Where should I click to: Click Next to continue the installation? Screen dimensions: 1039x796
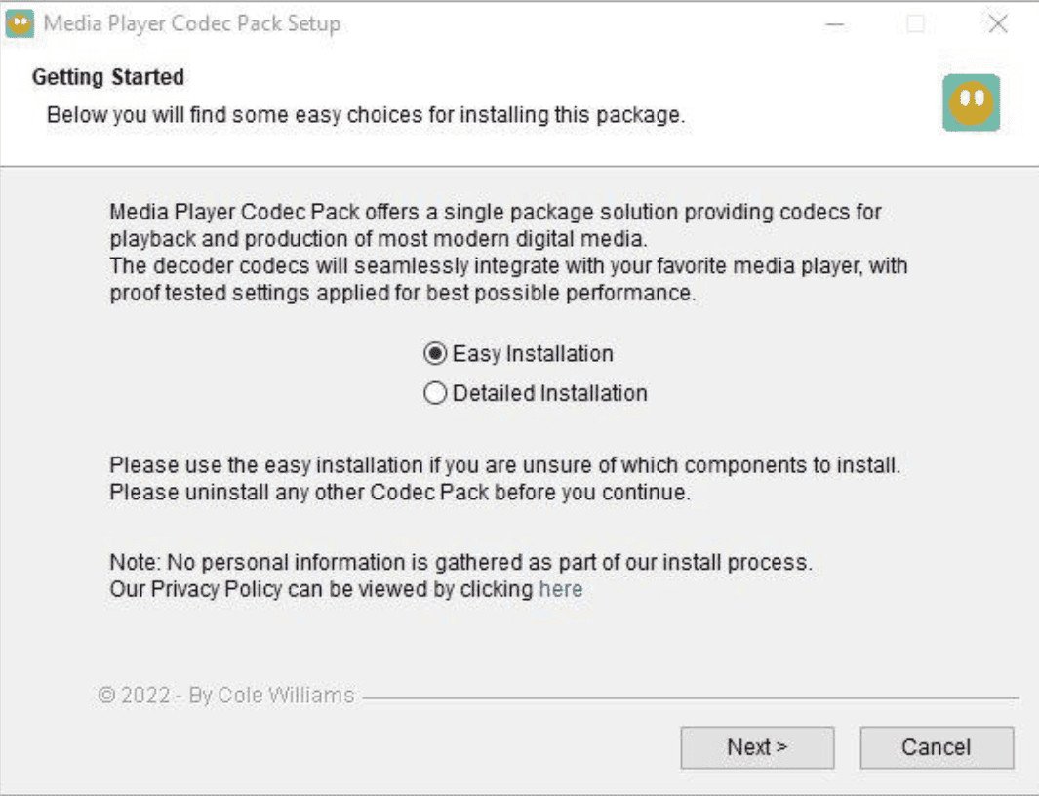coord(757,746)
